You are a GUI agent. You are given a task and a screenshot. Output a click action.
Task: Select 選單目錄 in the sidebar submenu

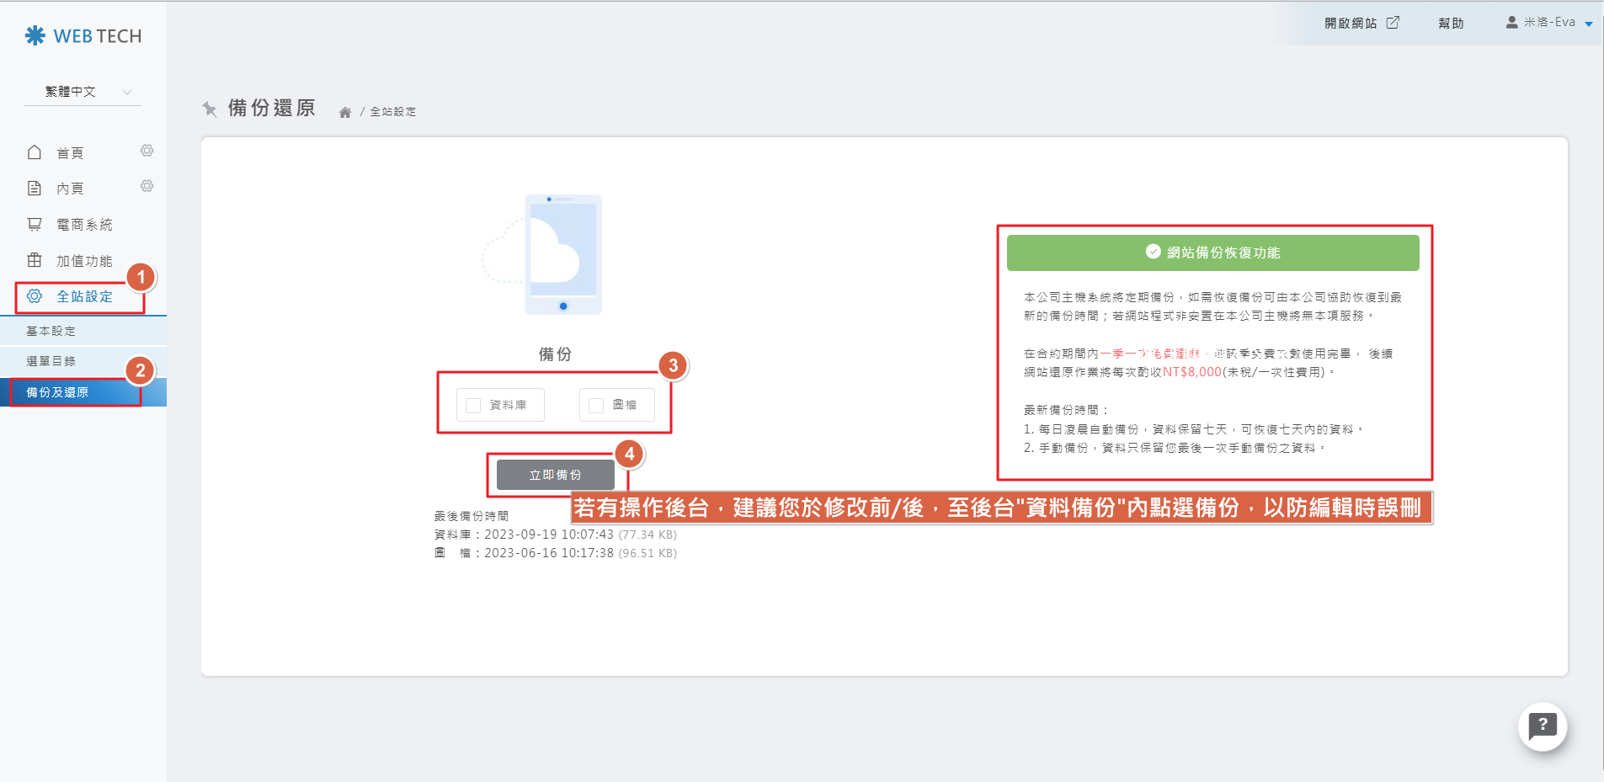51,361
